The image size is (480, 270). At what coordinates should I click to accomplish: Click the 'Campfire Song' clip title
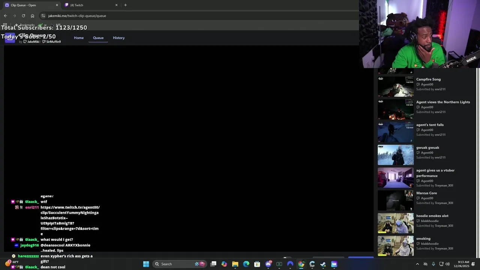coord(428,79)
